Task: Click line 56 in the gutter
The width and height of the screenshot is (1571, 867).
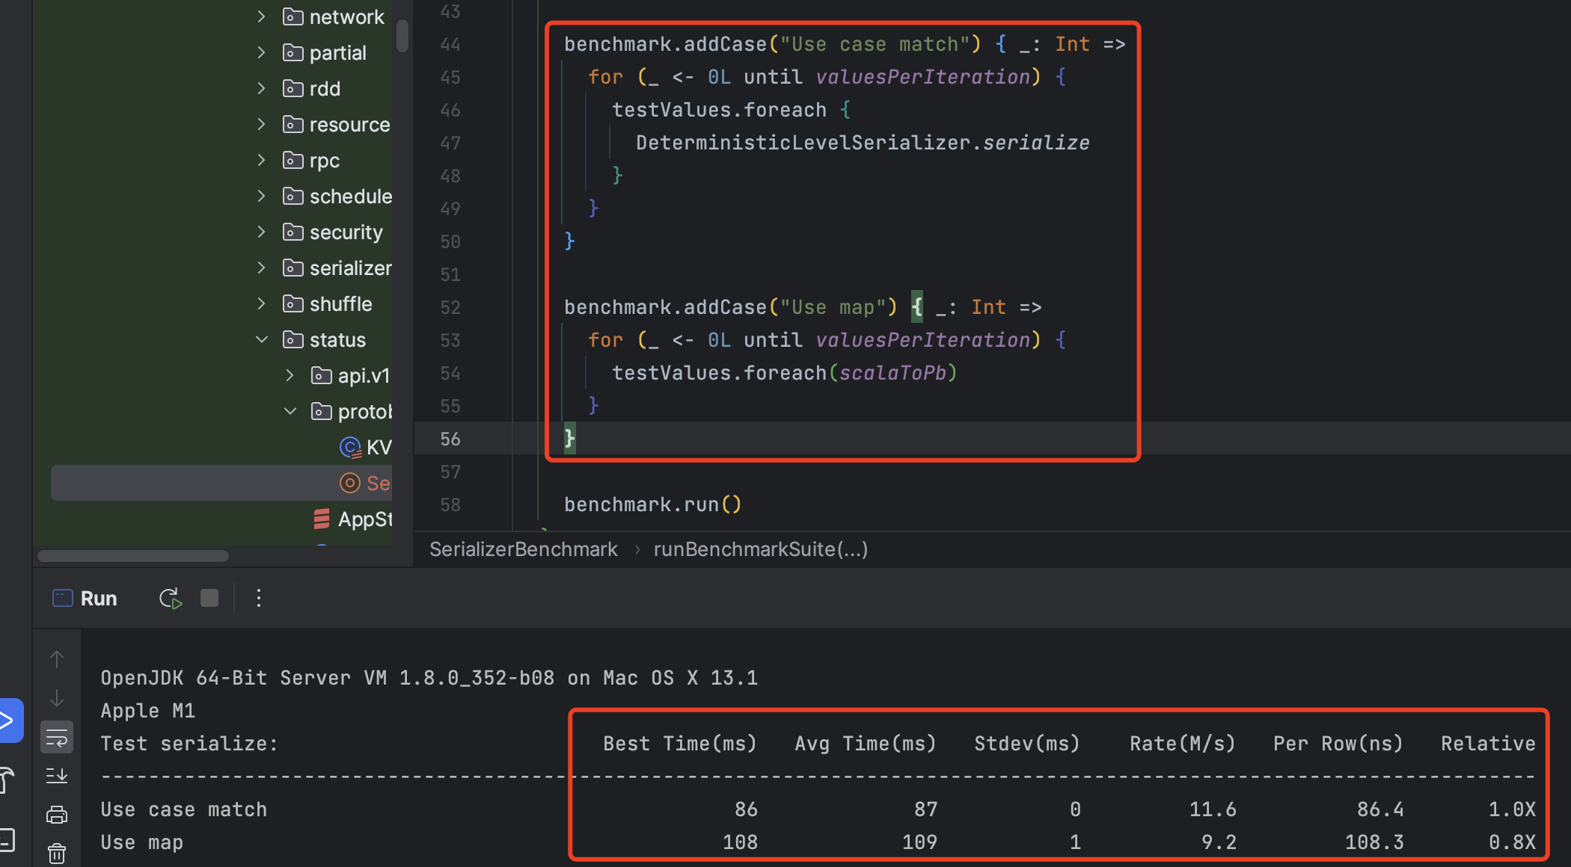Action: point(450,439)
